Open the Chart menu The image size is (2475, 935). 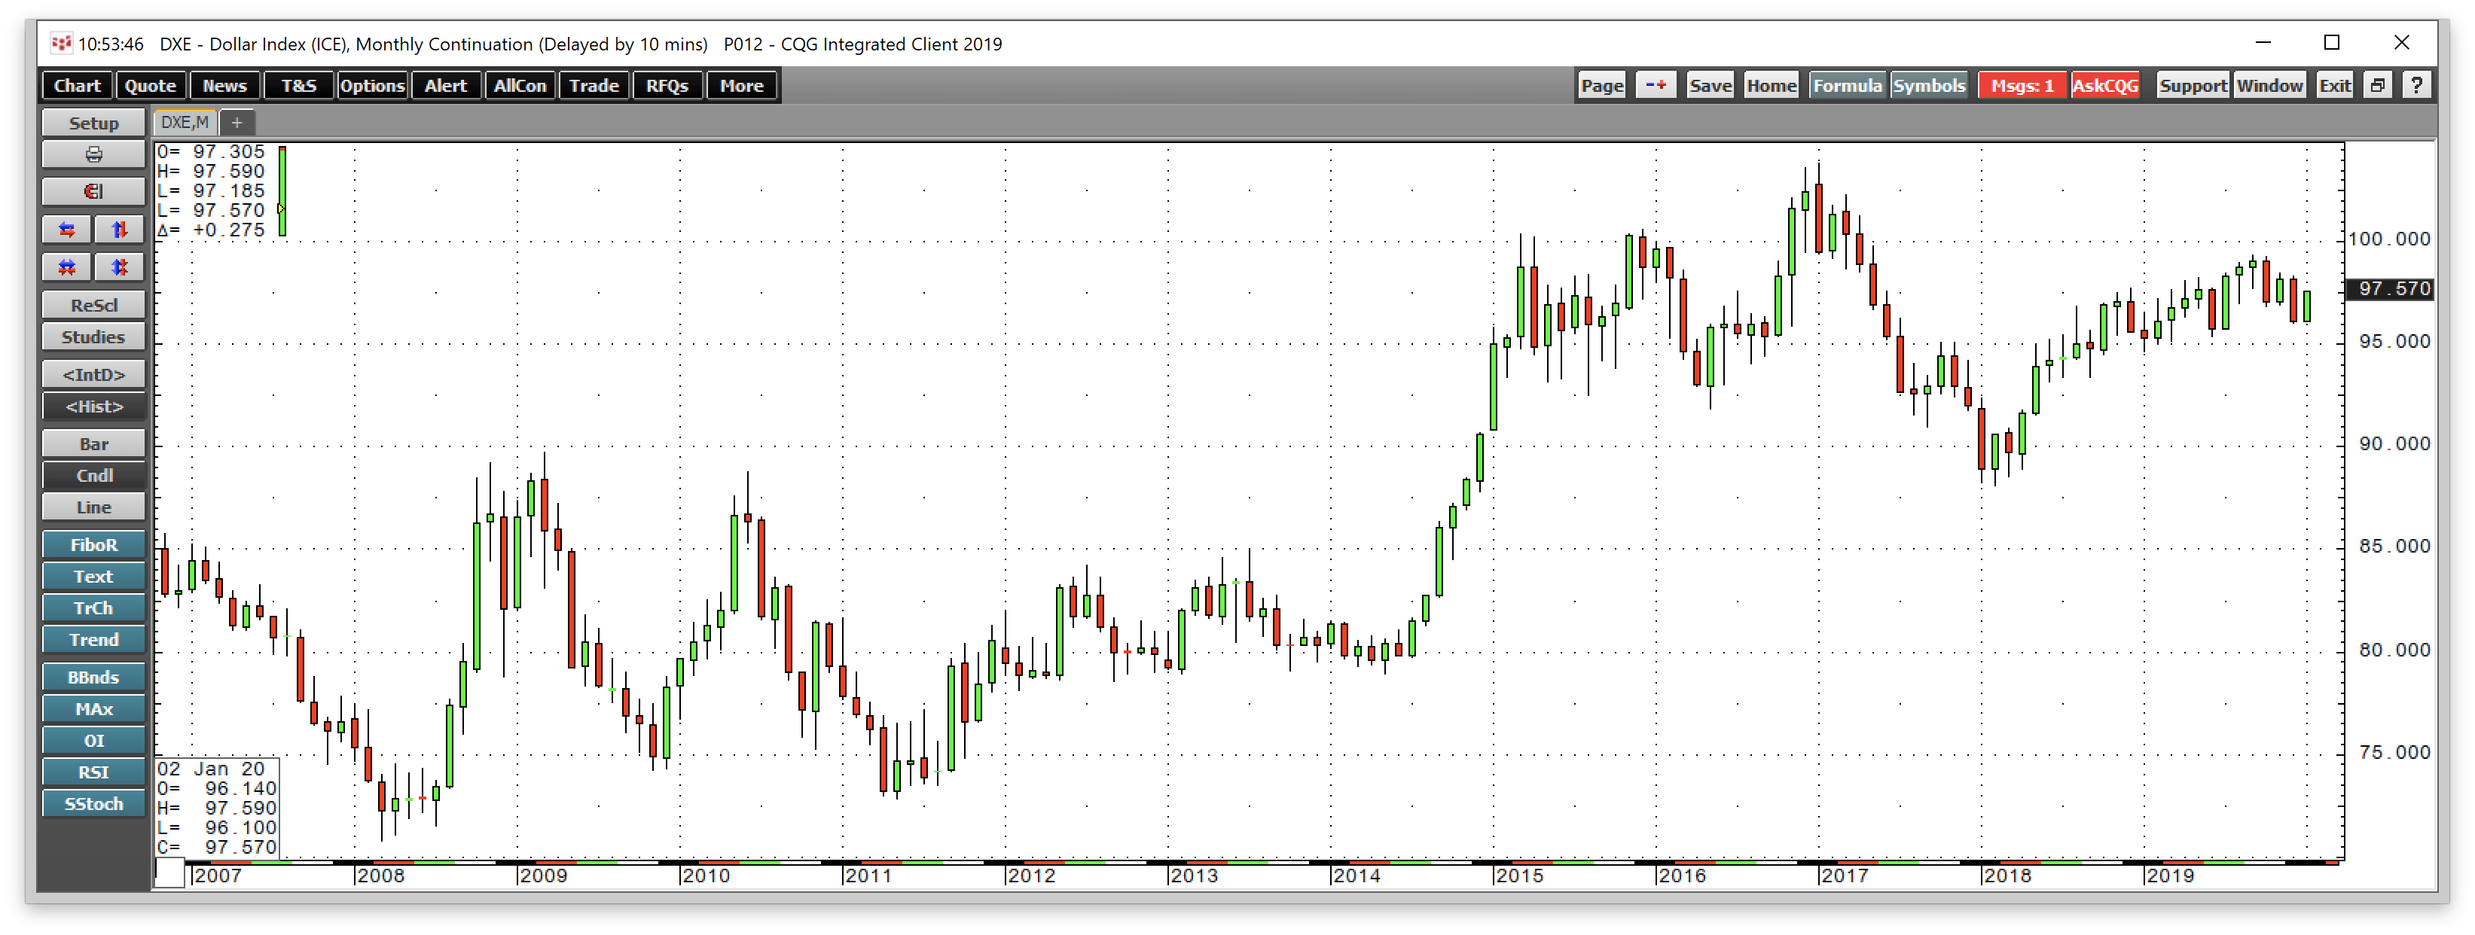(x=77, y=85)
